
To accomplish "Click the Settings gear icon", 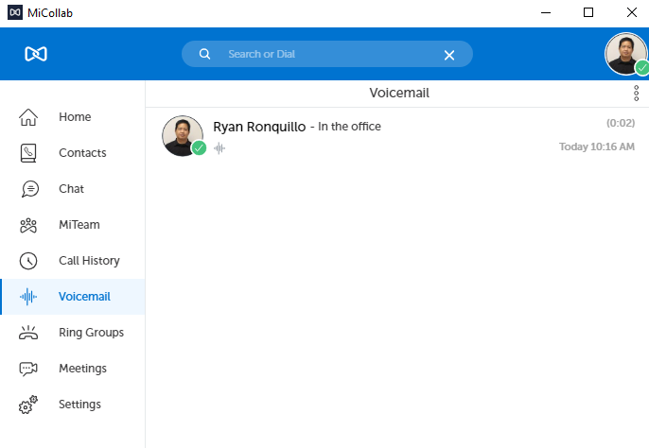I will 29,405.
